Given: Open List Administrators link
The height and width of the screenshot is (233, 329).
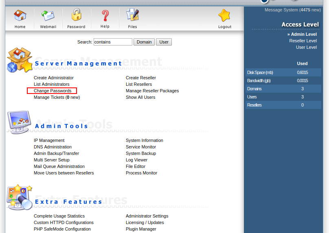Looking at the screenshot, I should click(52, 84).
